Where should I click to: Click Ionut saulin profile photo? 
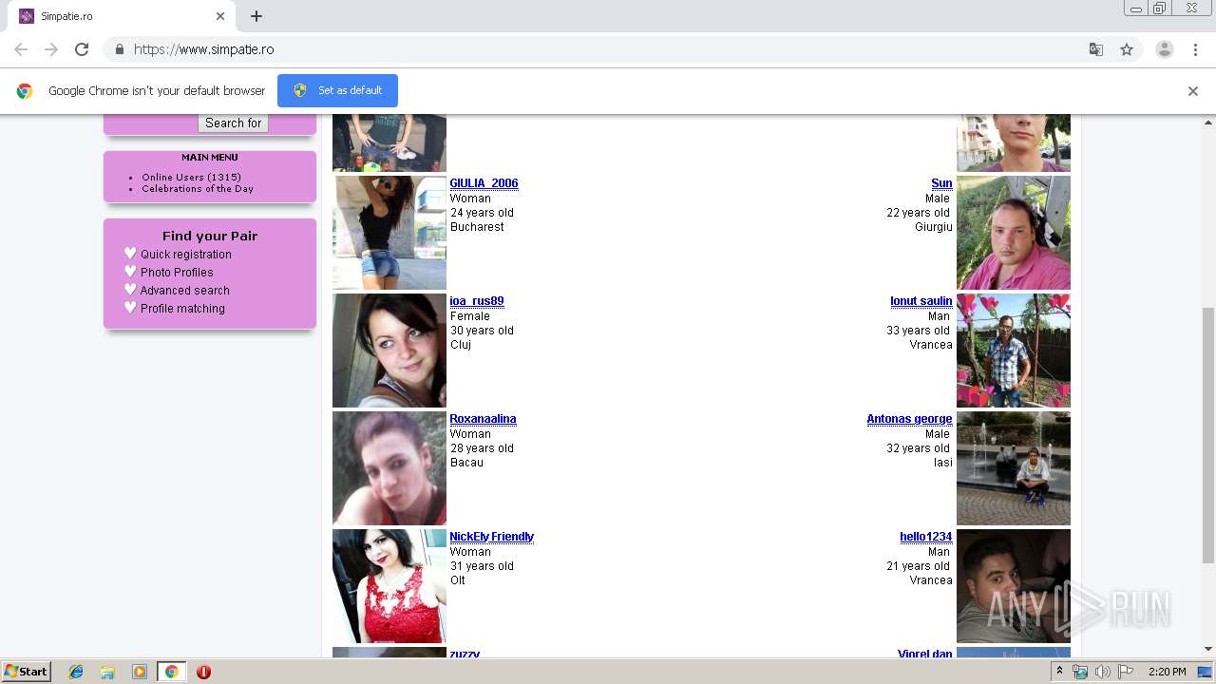tap(1014, 351)
